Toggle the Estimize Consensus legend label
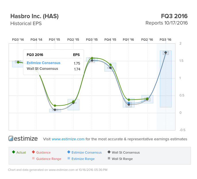 (x=87, y=152)
